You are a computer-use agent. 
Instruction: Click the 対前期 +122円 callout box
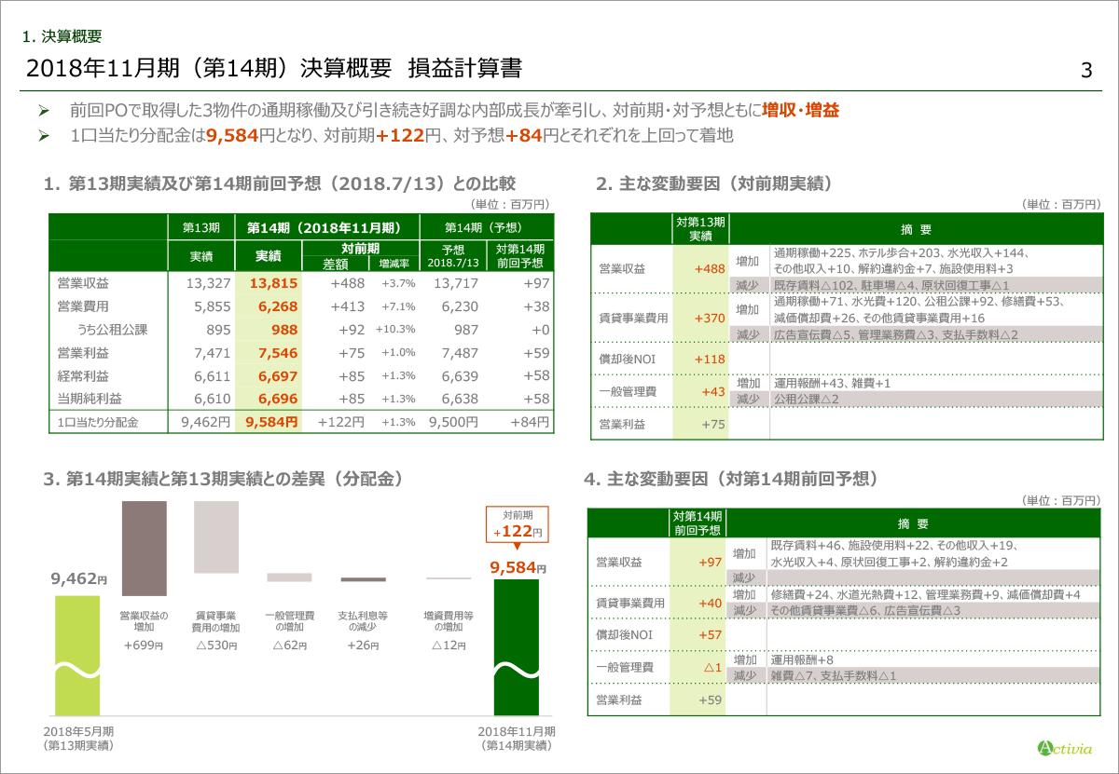[x=517, y=524]
